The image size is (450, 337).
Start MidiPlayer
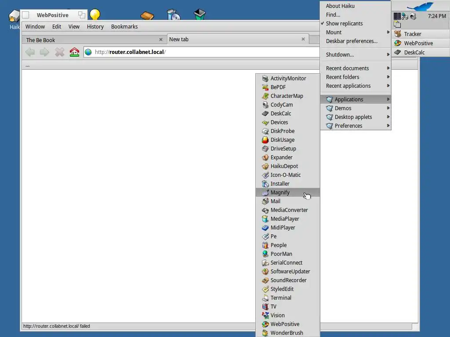point(287,228)
